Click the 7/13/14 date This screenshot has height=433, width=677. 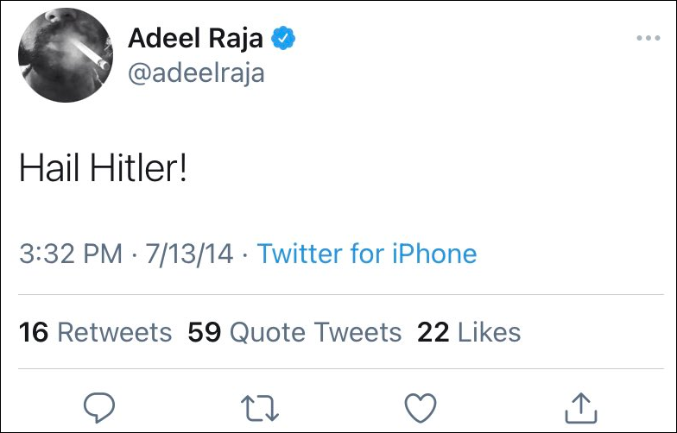tap(189, 254)
